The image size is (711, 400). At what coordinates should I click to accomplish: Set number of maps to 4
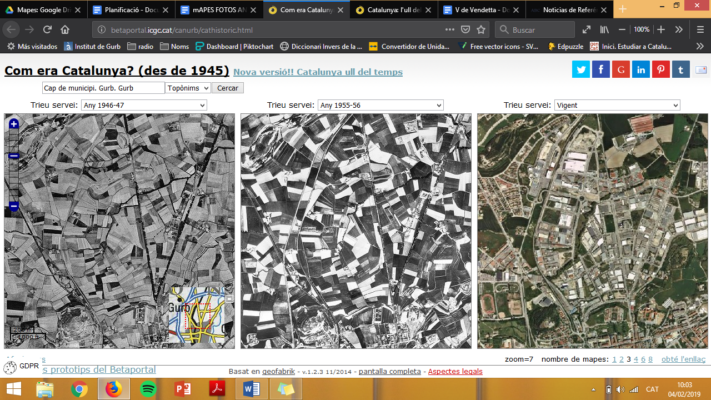click(636, 359)
